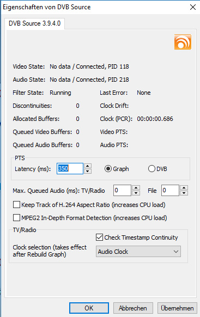Increase the Latency value with up arrow
The image size is (200, 317).
click(x=88, y=166)
